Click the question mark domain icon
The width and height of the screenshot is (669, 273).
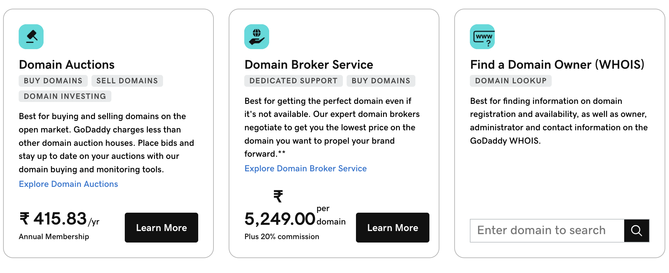pos(482,37)
